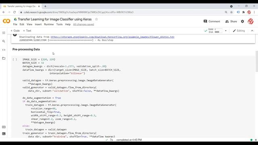Open the flower_photos.tgz download link
This screenshot has height=145, width=258.
click(112, 37)
